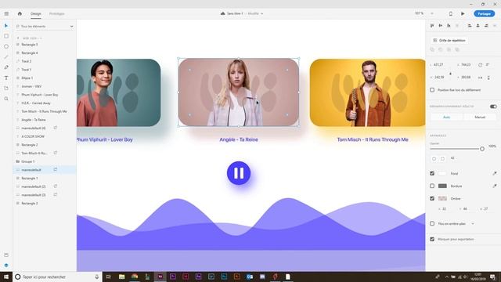
Task: Align middle vertically icon
Action: click(x=440, y=26)
